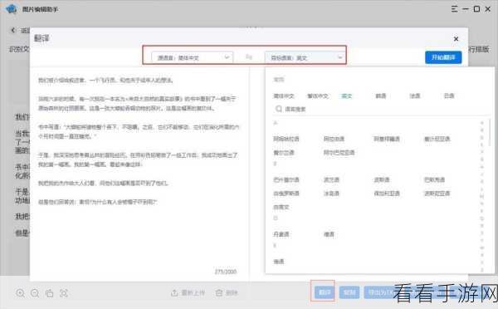
Task: Choose 俄语 in the language list
Action: tap(279, 262)
